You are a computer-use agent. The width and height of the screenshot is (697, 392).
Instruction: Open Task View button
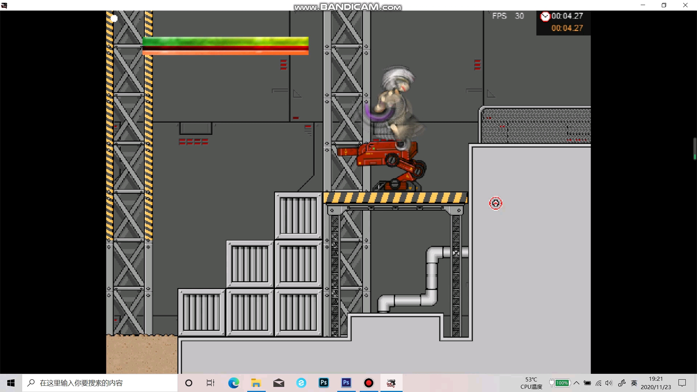pyautogui.click(x=211, y=383)
